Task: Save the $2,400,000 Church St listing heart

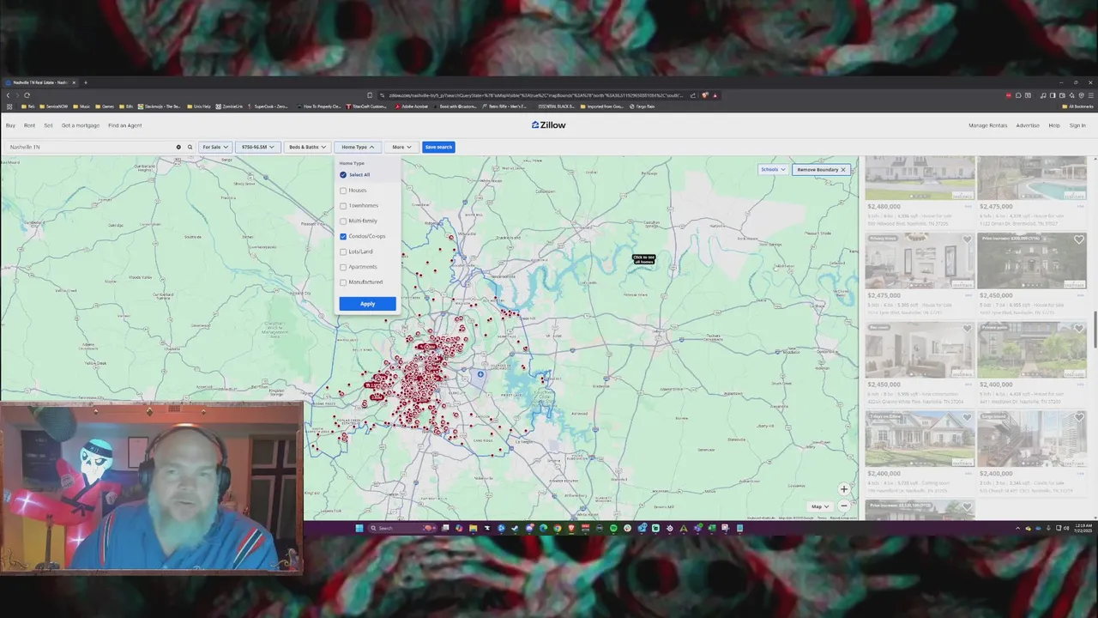Action: click(1079, 418)
